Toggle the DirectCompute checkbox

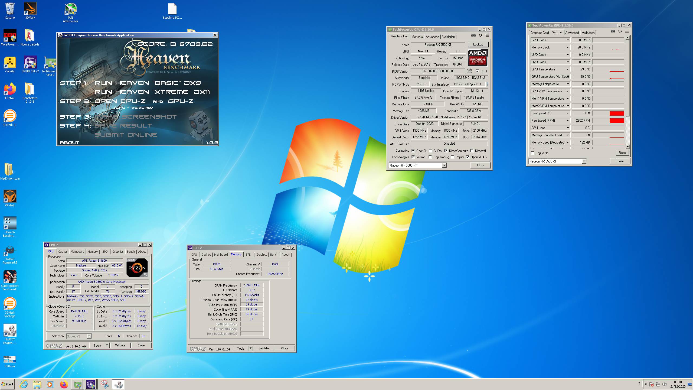click(446, 151)
